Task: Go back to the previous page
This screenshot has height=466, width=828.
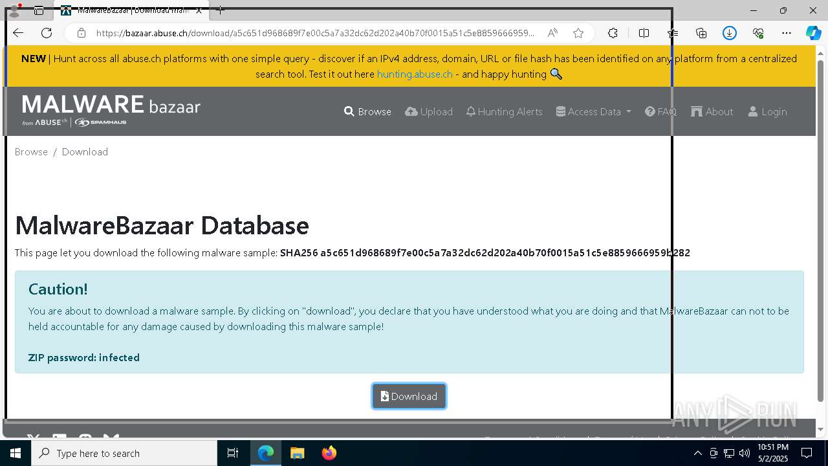Action: point(18,33)
